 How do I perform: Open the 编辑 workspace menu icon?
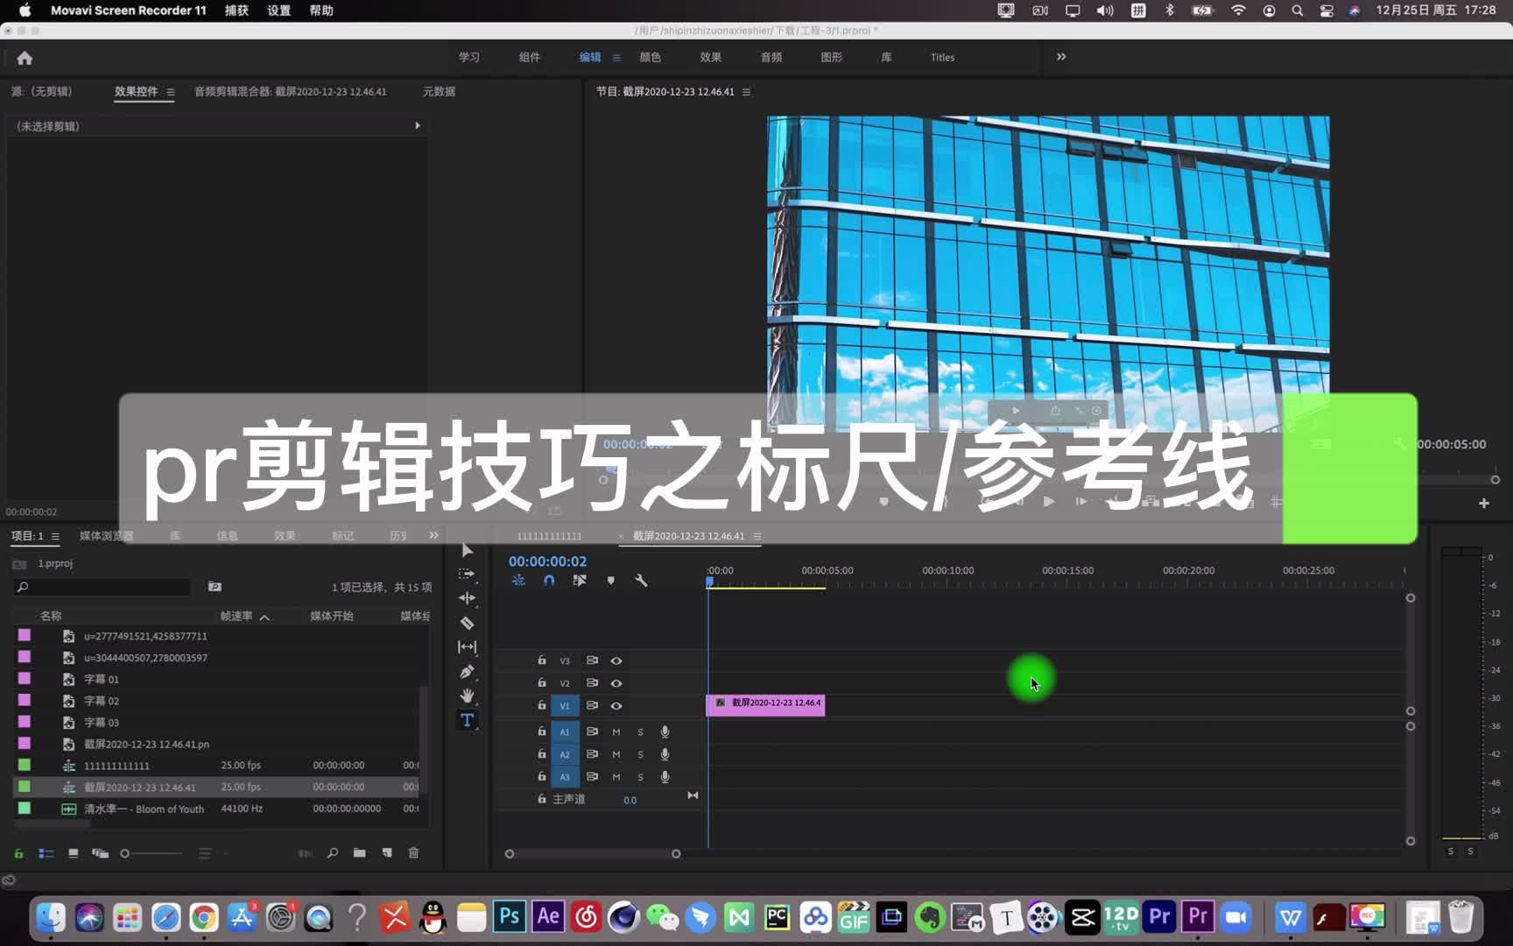click(x=616, y=58)
